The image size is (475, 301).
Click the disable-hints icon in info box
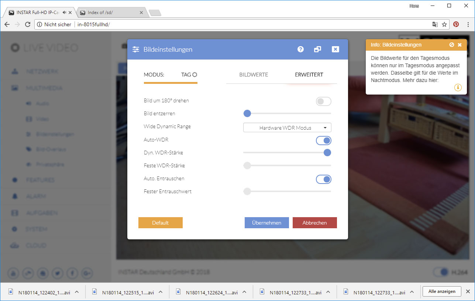(x=451, y=45)
